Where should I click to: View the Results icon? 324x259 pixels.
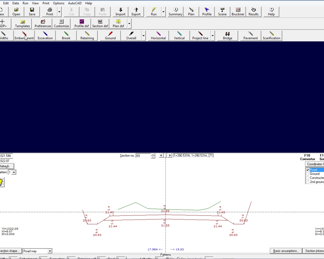pyautogui.click(x=254, y=12)
